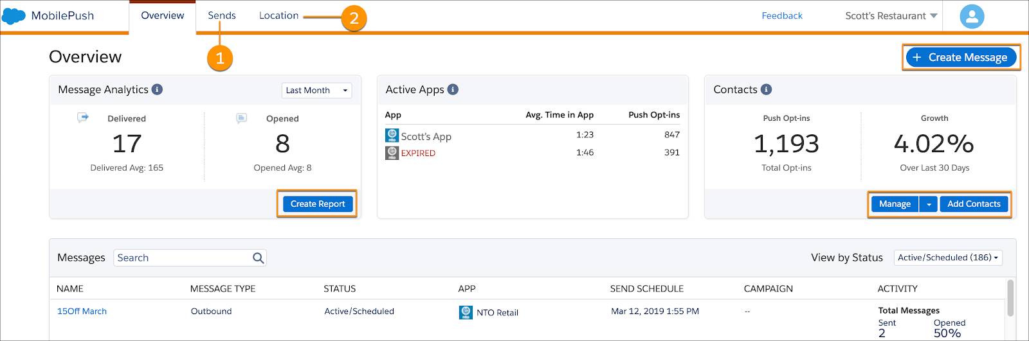
Task: Open the Feedback link
Action: (x=782, y=15)
